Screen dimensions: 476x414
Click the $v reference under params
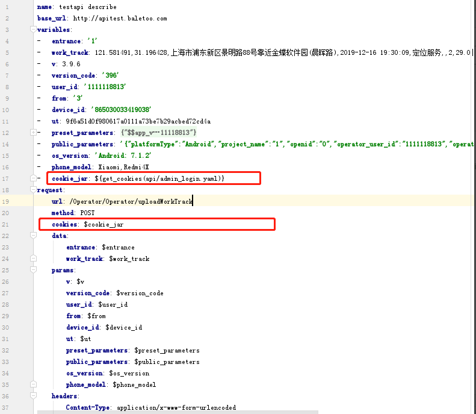pyautogui.click(x=80, y=281)
